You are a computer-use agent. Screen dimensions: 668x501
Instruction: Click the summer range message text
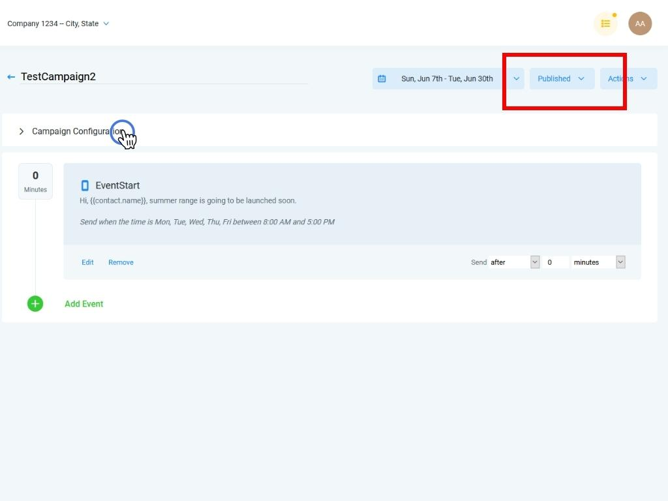tap(188, 201)
